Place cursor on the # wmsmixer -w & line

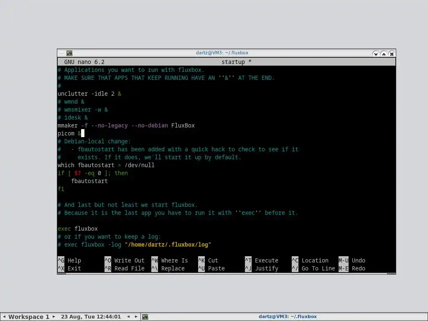(83, 110)
